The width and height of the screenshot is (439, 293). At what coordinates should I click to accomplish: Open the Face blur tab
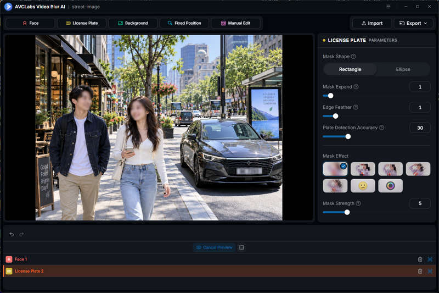pyautogui.click(x=31, y=23)
